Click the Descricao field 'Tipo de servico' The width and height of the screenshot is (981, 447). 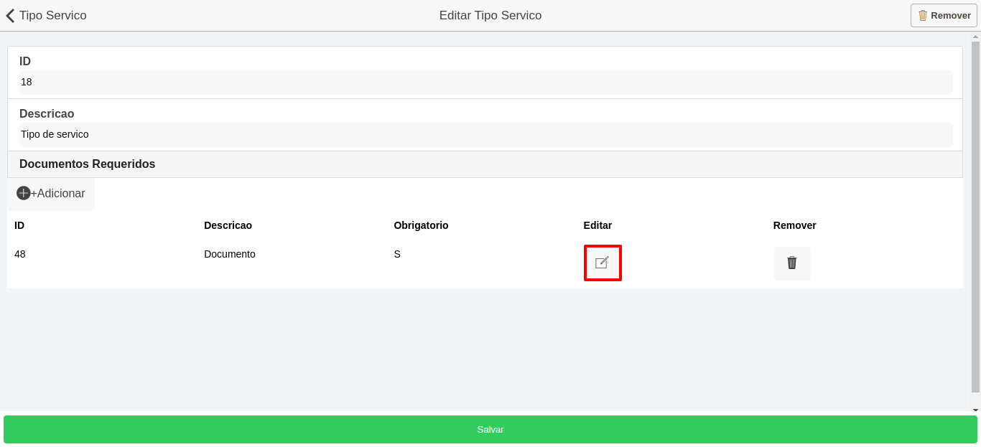(485, 134)
